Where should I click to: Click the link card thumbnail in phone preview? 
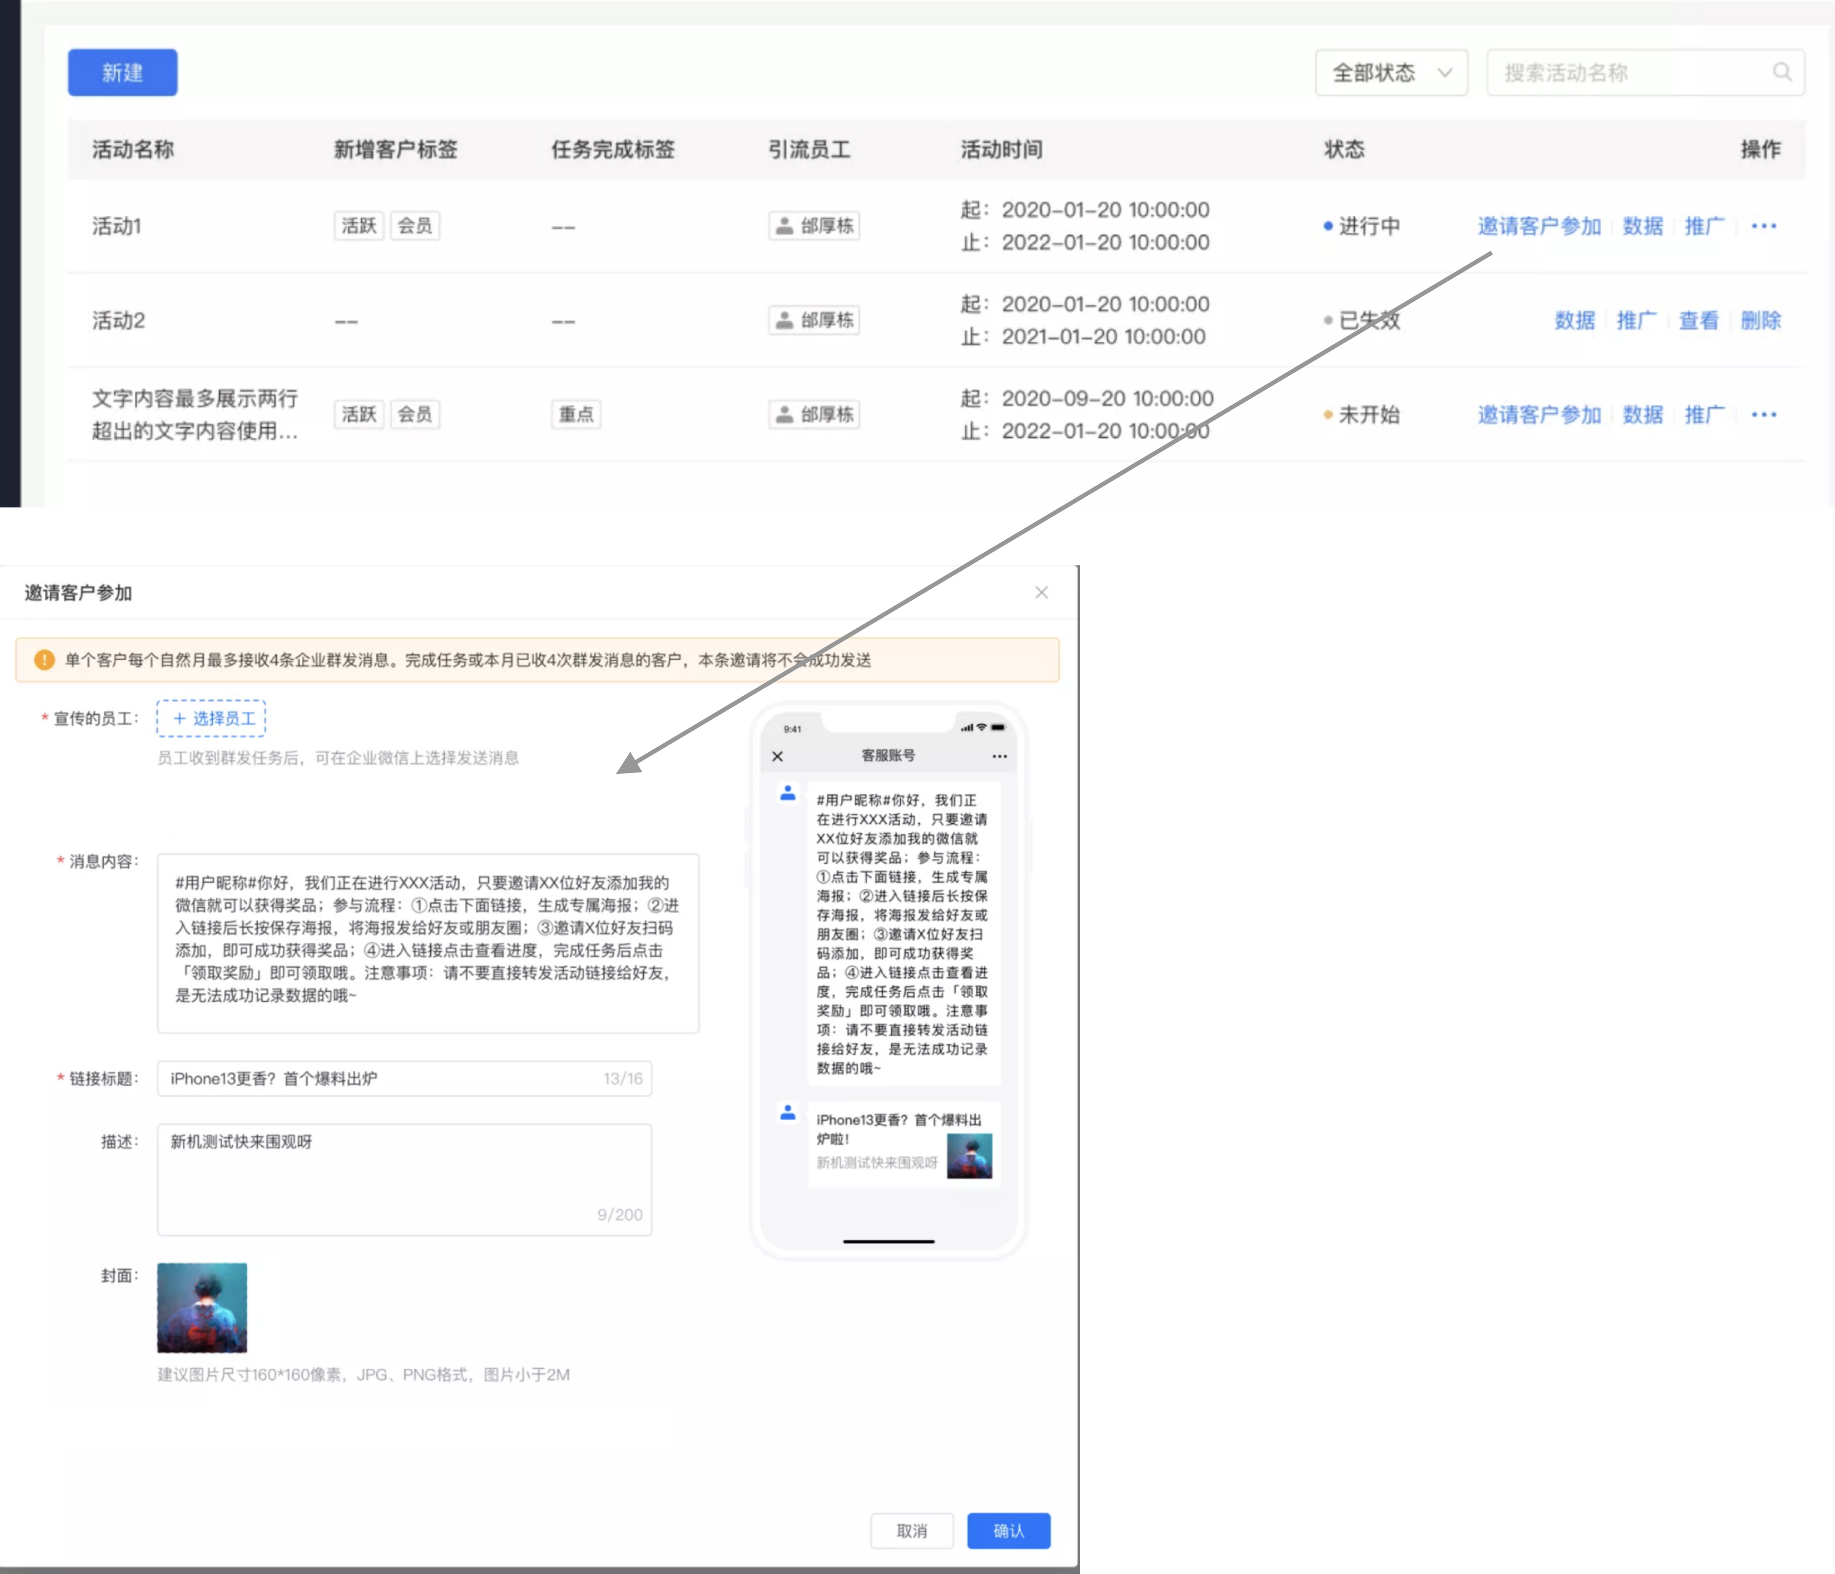(x=969, y=1156)
